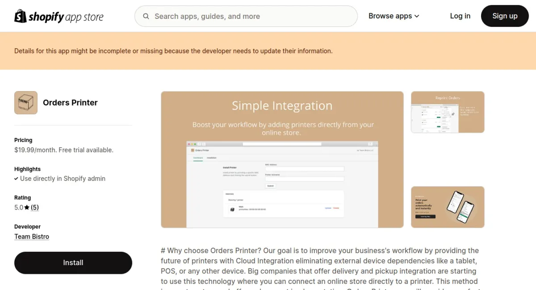Click the Sign up button
536x290 pixels.
[505, 16]
